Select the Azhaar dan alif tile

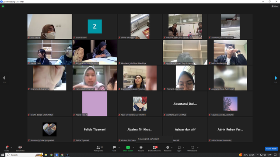point(185,130)
